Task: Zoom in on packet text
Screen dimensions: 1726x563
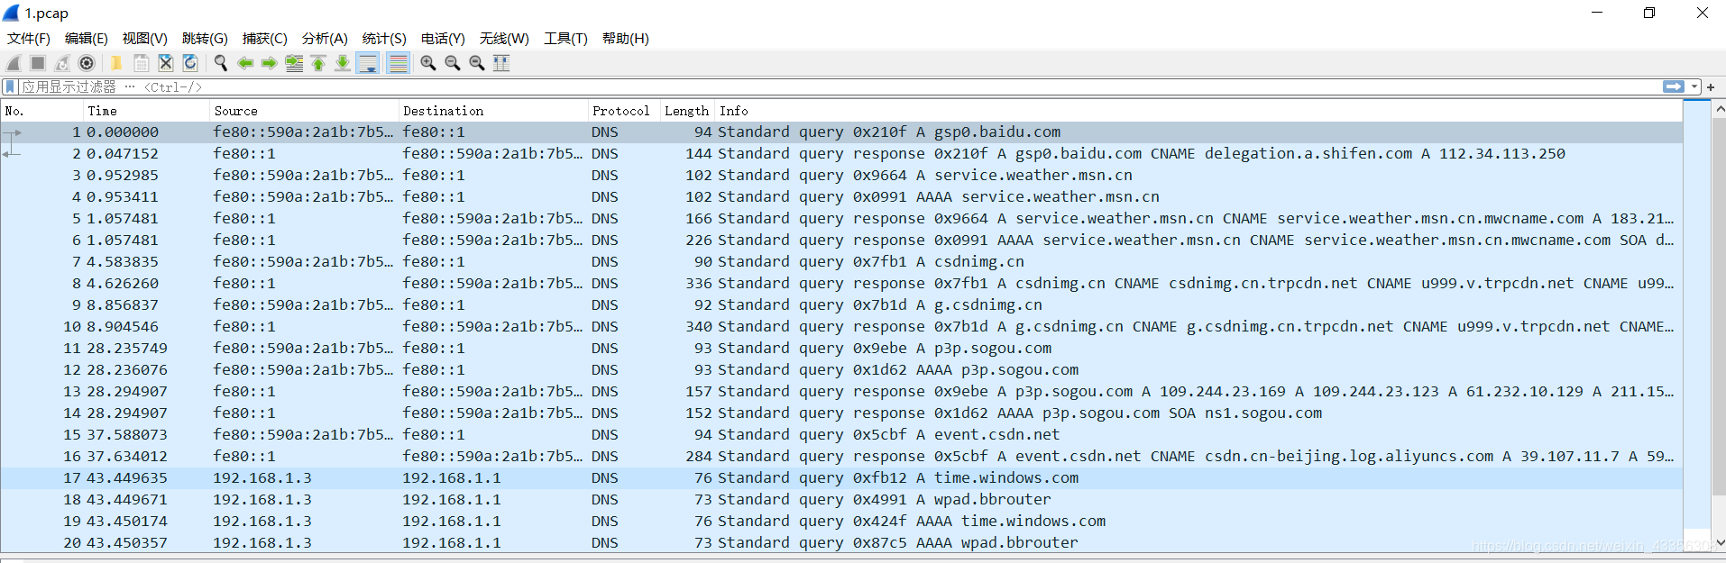Action: [x=428, y=63]
